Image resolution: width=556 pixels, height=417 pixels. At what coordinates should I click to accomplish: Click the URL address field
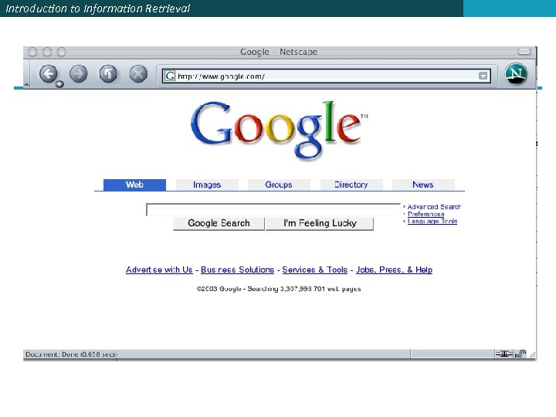(326, 76)
